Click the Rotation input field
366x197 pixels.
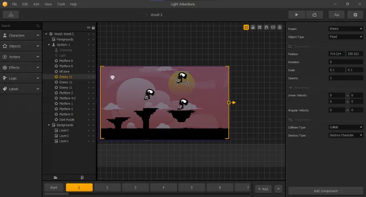[x=346, y=62]
